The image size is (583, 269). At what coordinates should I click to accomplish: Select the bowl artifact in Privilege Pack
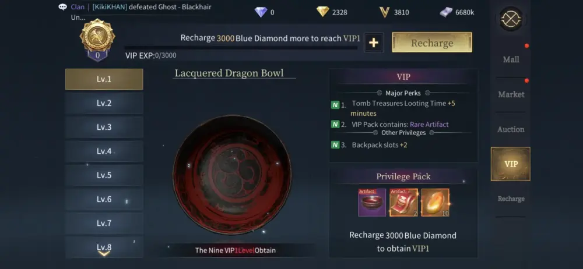(x=372, y=203)
